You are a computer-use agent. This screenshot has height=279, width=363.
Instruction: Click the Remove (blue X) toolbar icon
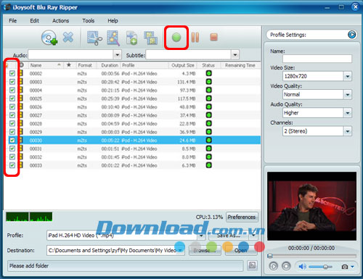(68, 37)
